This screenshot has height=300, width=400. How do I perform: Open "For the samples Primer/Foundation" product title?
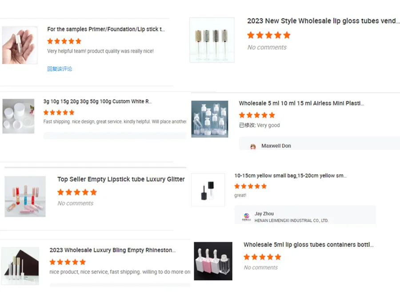[x=106, y=29]
